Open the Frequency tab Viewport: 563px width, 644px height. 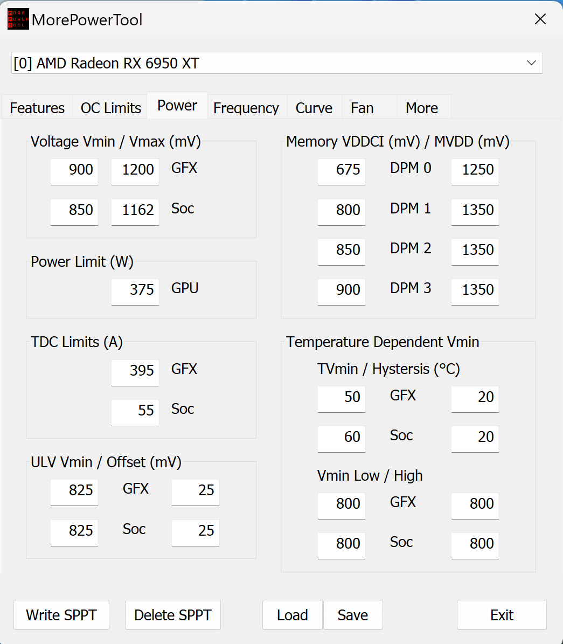[x=246, y=108]
